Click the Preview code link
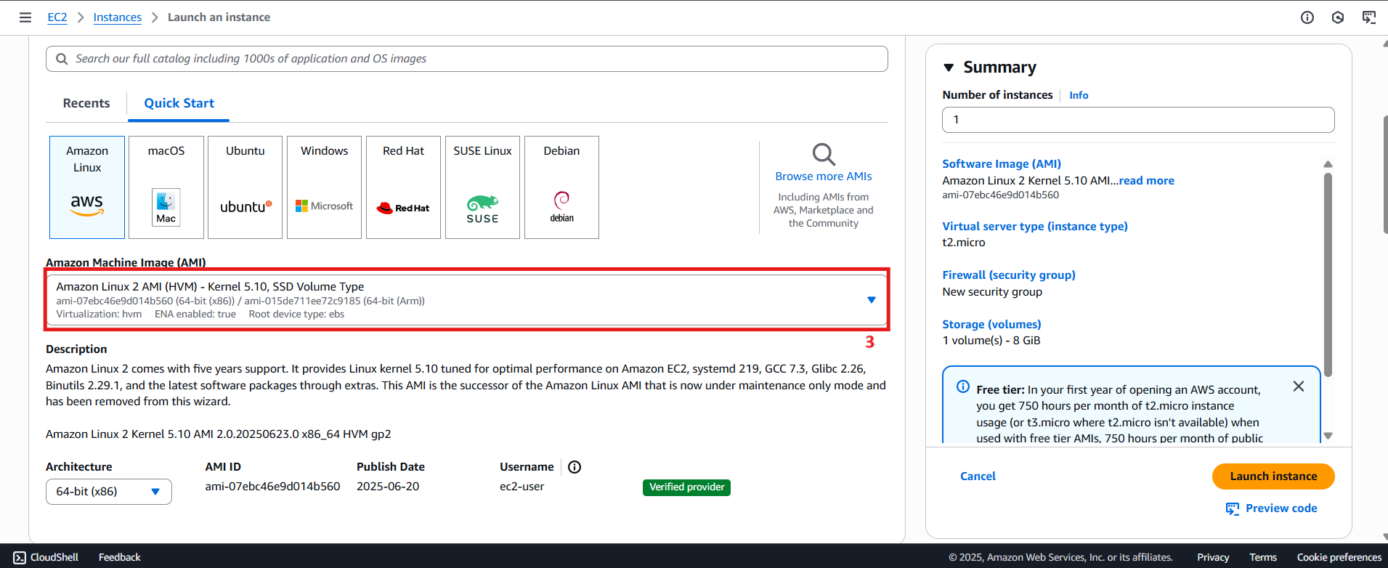This screenshot has height=568, width=1388. 1281,508
